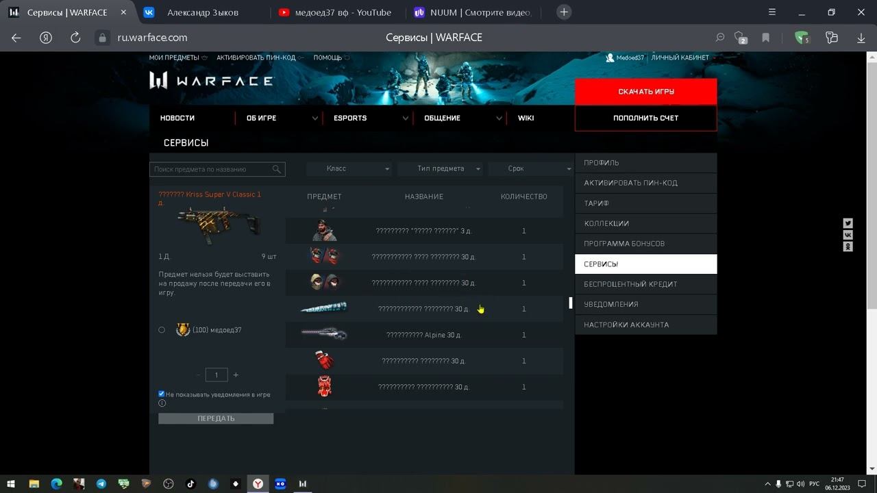Select red vest item thumbnail

point(324,386)
